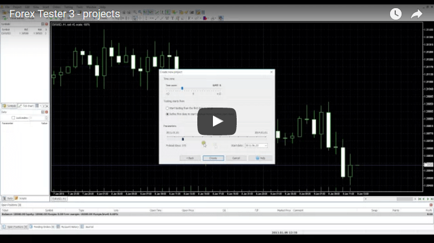This screenshot has width=434, height=243.
Task: Click the Open Time column header
Action: pos(155,211)
